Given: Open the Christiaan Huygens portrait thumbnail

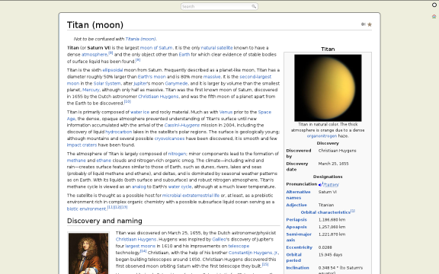Looking at the screenshot, I should click(88, 253).
